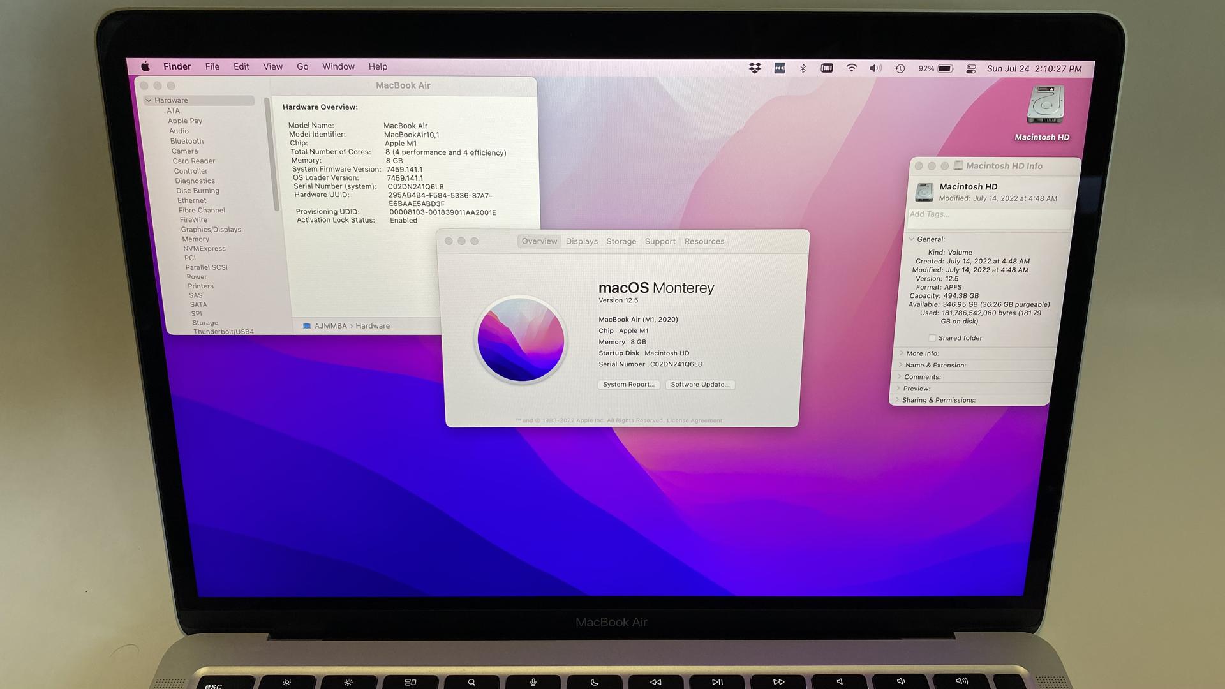Select Graphics/Displays in the sidebar

point(211,229)
